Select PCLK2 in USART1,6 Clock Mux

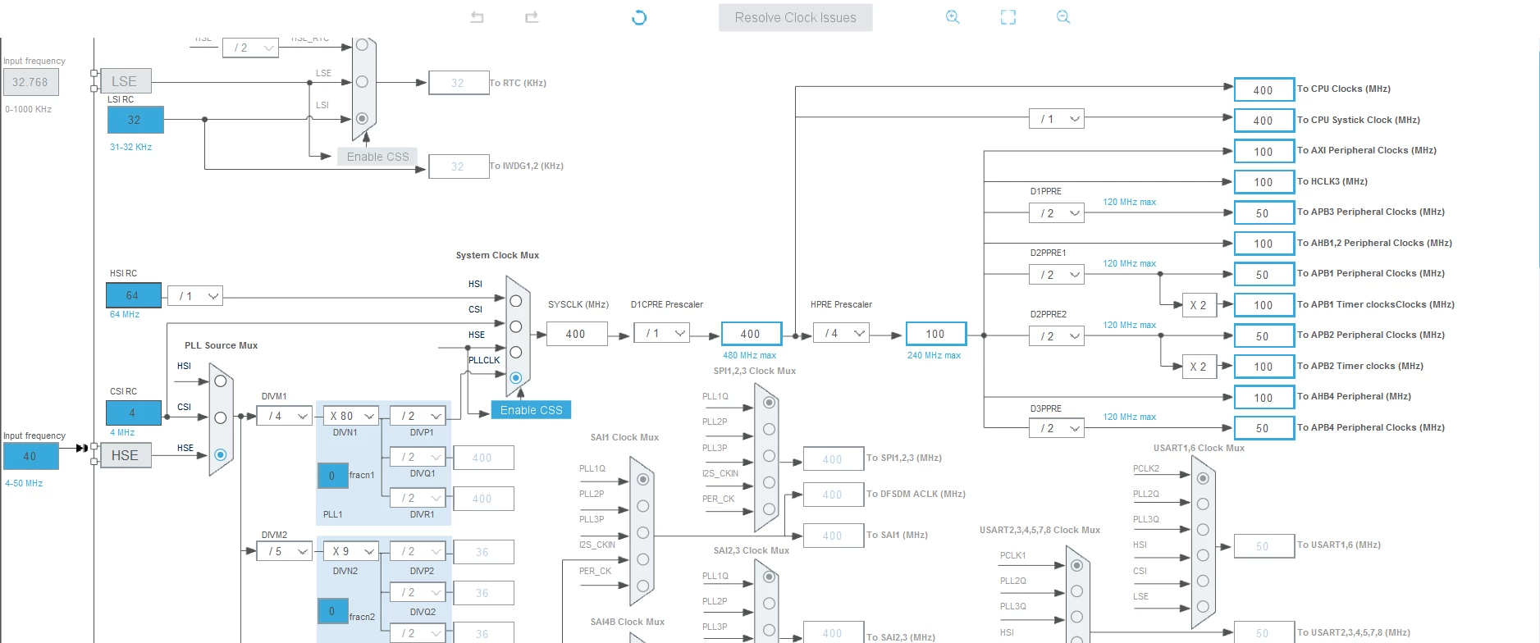point(1203,478)
